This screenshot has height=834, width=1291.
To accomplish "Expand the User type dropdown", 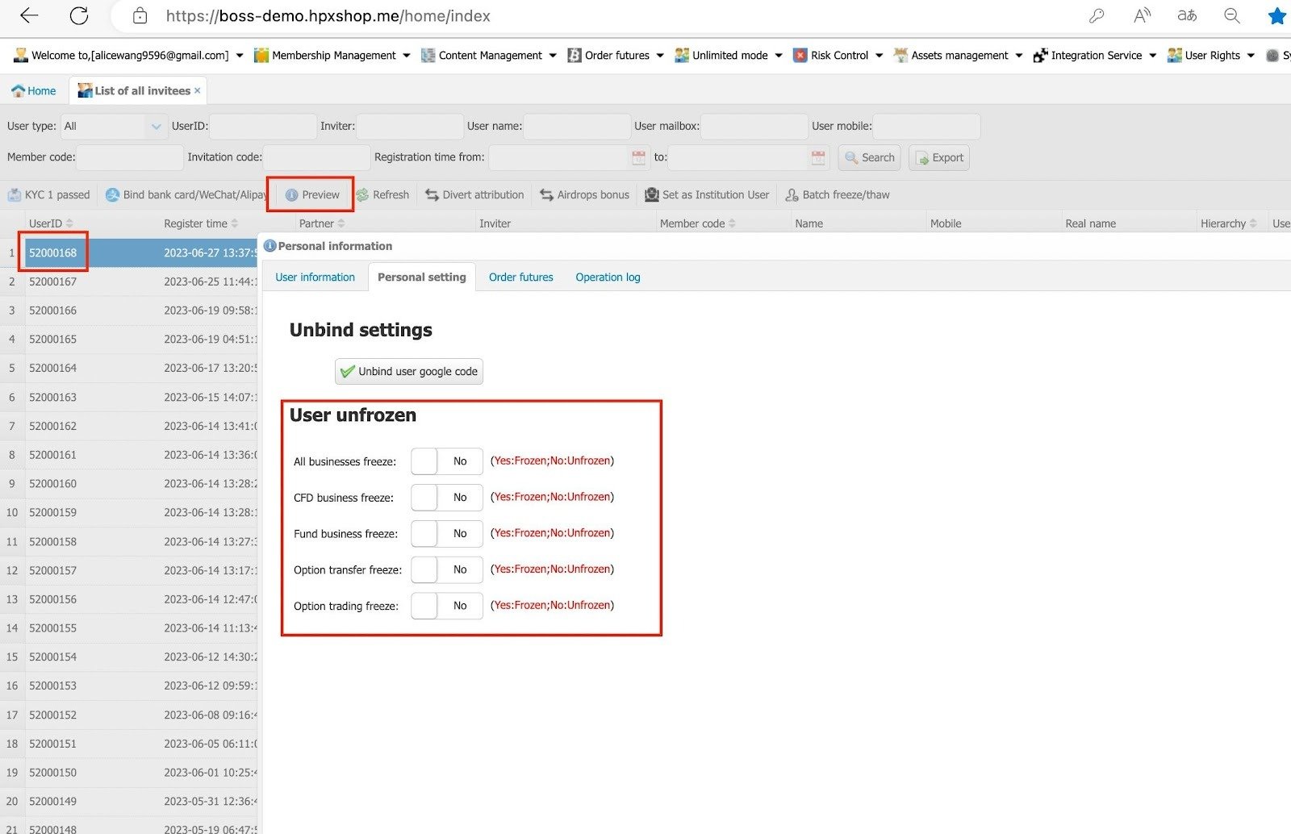I will [x=156, y=127].
